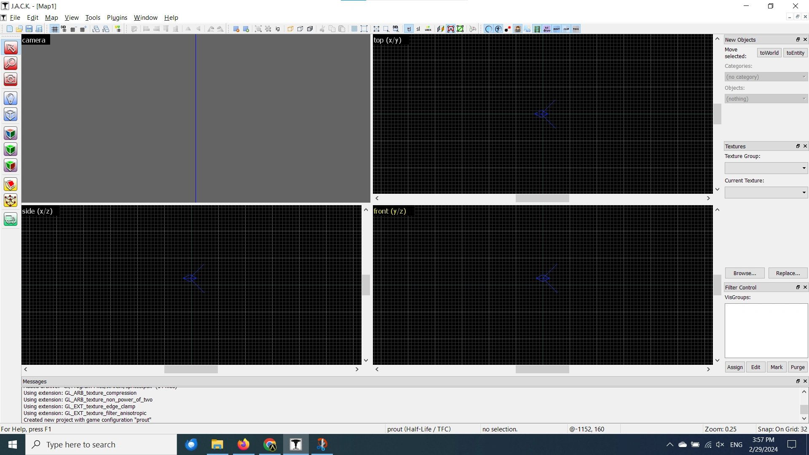This screenshot has width=809, height=455.
Task: Toggle the CLIP brushes filter button
Action: (x=566, y=29)
